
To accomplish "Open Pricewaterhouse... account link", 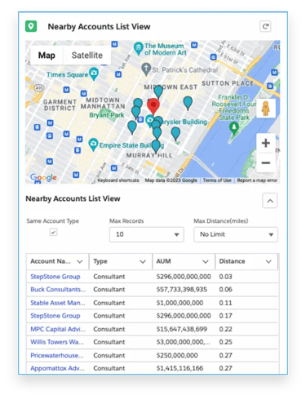I will tap(57, 355).
